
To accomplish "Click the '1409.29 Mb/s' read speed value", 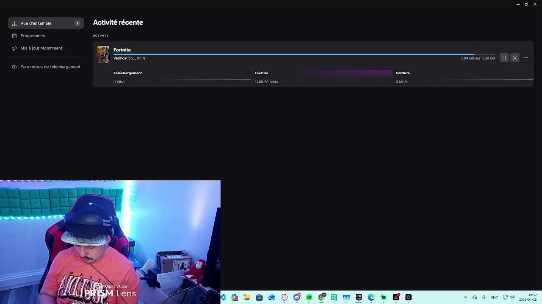I will pos(266,82).
